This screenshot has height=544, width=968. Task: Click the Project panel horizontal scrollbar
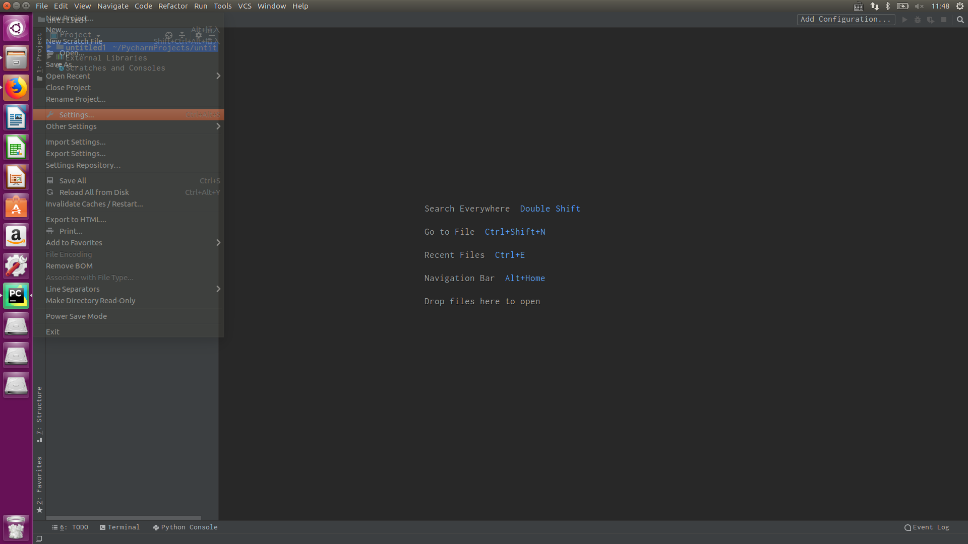[124, 517]
